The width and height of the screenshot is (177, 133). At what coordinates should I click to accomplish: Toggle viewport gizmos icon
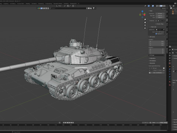coord(149,6)
